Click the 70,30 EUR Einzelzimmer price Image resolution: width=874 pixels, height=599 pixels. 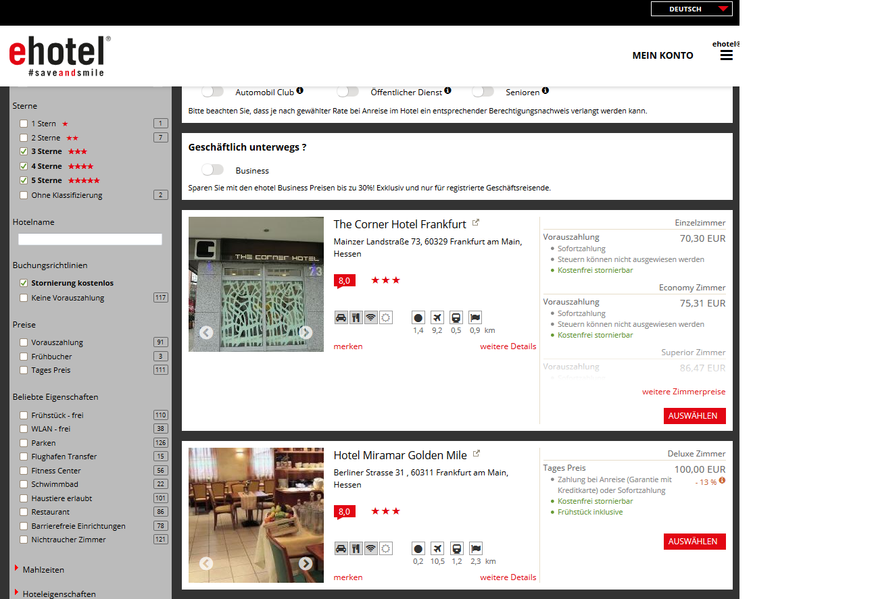click(x=702, y=238)
